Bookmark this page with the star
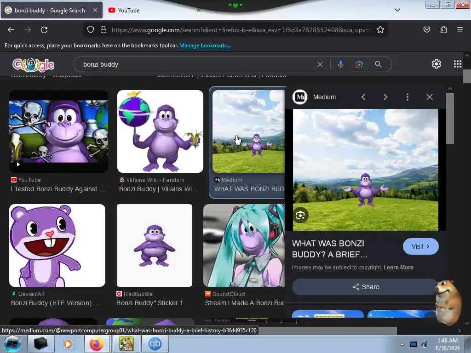Screen dimensions: 471x353 pyautogui.click(x=380, y=30)
